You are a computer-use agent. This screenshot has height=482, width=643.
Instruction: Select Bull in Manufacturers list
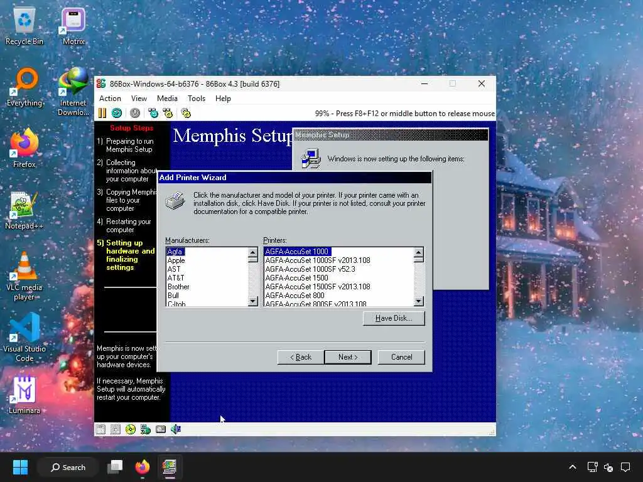click(173, 295)
